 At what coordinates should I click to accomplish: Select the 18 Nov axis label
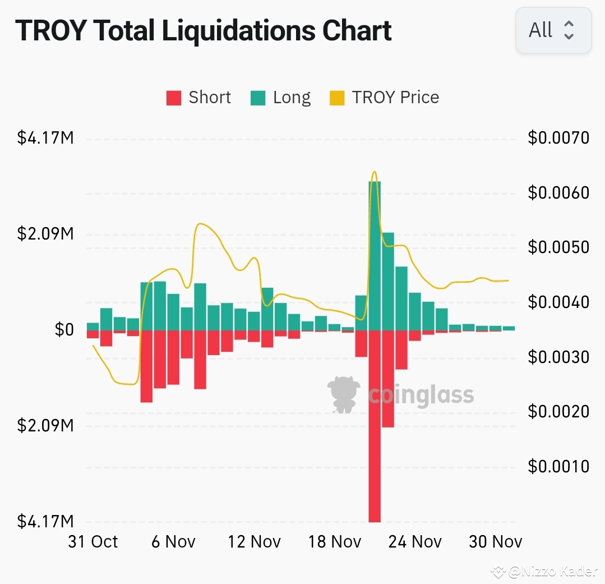(335, 541)
